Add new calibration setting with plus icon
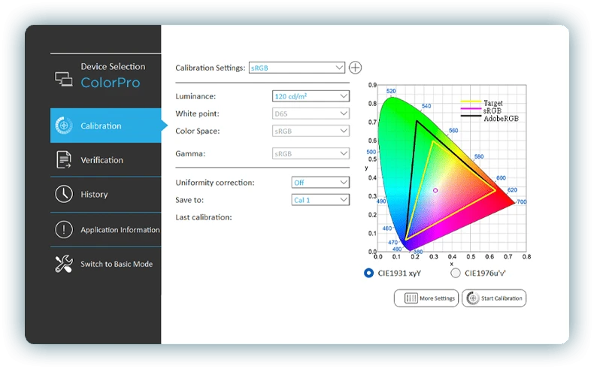 tap(355, 68)
